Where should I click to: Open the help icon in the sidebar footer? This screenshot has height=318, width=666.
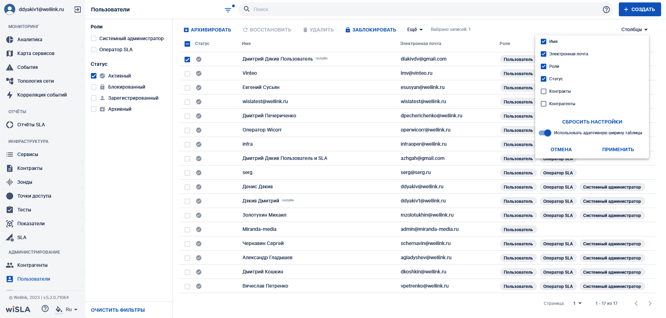(x=45, y=309)
